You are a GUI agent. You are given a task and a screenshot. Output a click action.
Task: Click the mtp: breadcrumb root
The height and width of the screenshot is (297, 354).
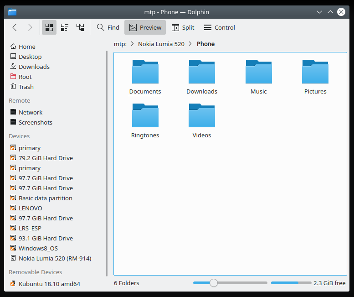tap(120, 44)
